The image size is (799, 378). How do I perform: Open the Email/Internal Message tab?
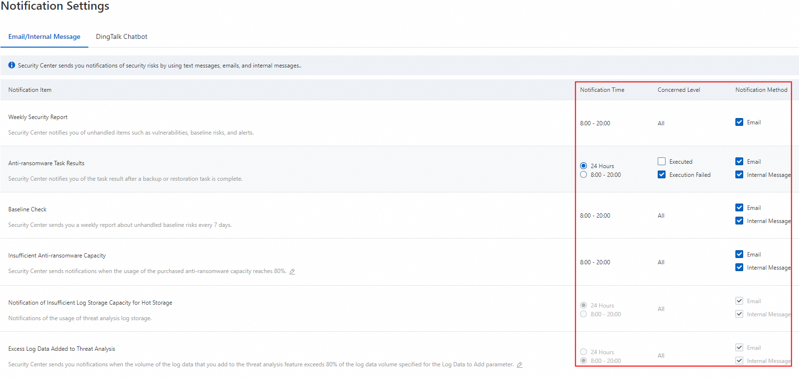click(44, 36)
